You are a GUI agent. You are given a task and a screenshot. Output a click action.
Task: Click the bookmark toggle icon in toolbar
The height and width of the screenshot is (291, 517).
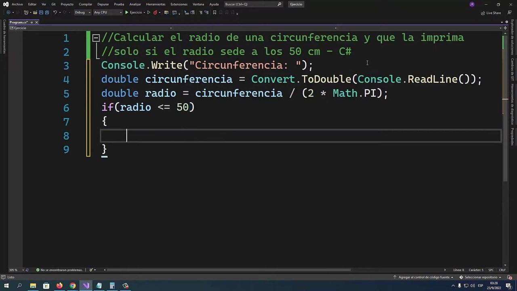pyautogui.click(x=214, y=13)
